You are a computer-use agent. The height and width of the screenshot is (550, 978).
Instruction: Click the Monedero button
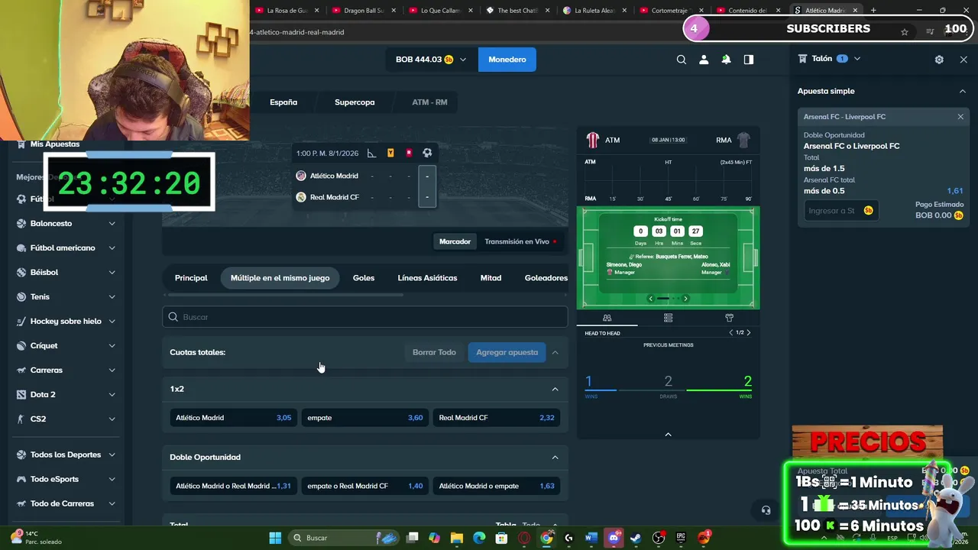pos(507,60)
